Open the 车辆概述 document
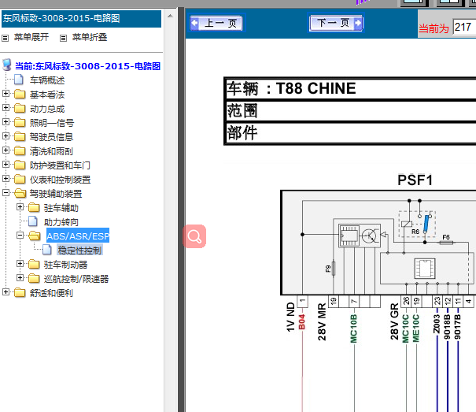 [x=47, y=80]
